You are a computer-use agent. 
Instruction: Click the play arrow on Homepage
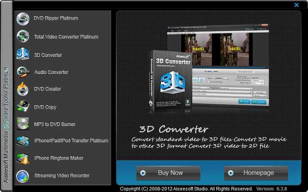pyautogui.click(x=231, y=173)
